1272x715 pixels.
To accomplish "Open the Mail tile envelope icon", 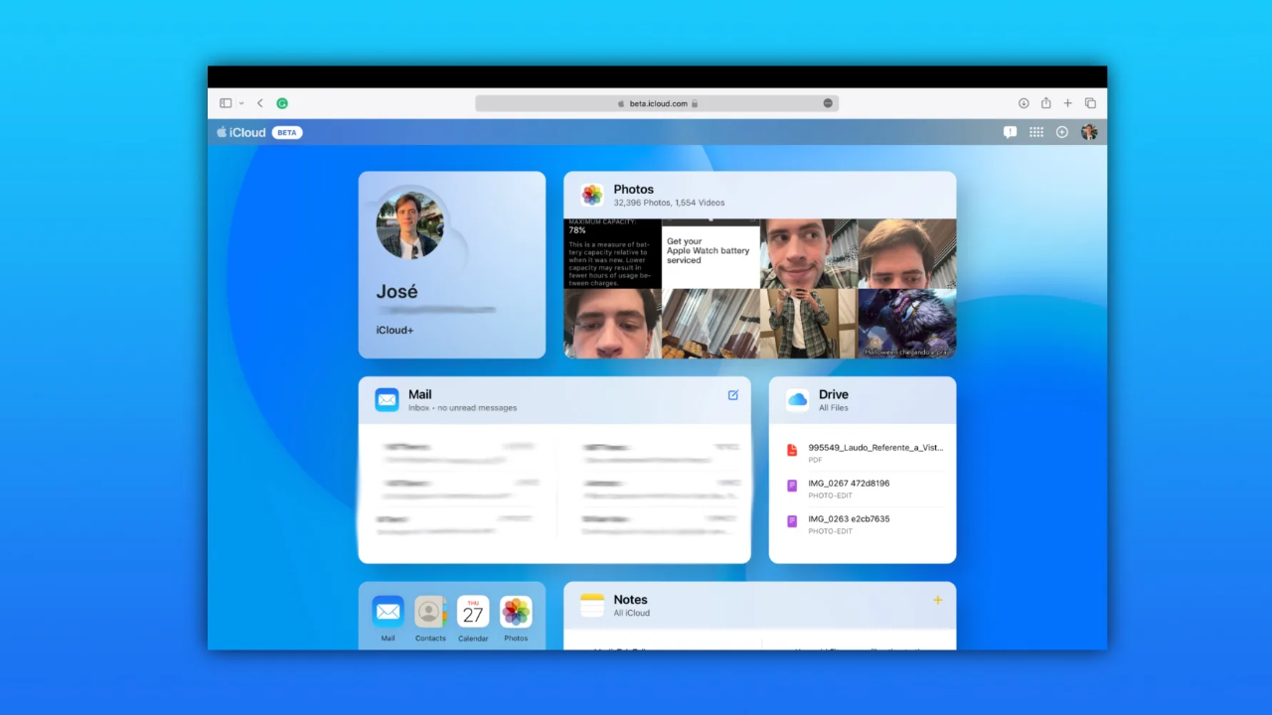I will 387,400.
